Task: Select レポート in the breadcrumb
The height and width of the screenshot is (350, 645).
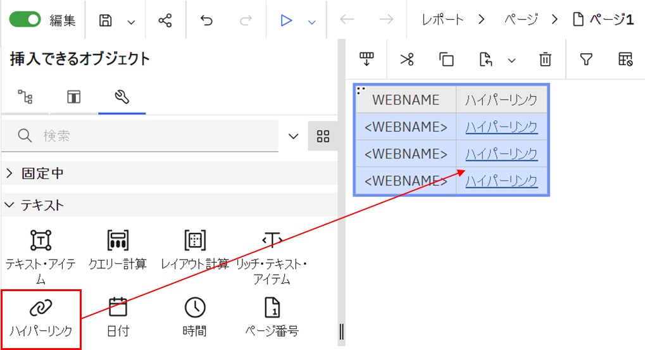Action: (442, 20)
